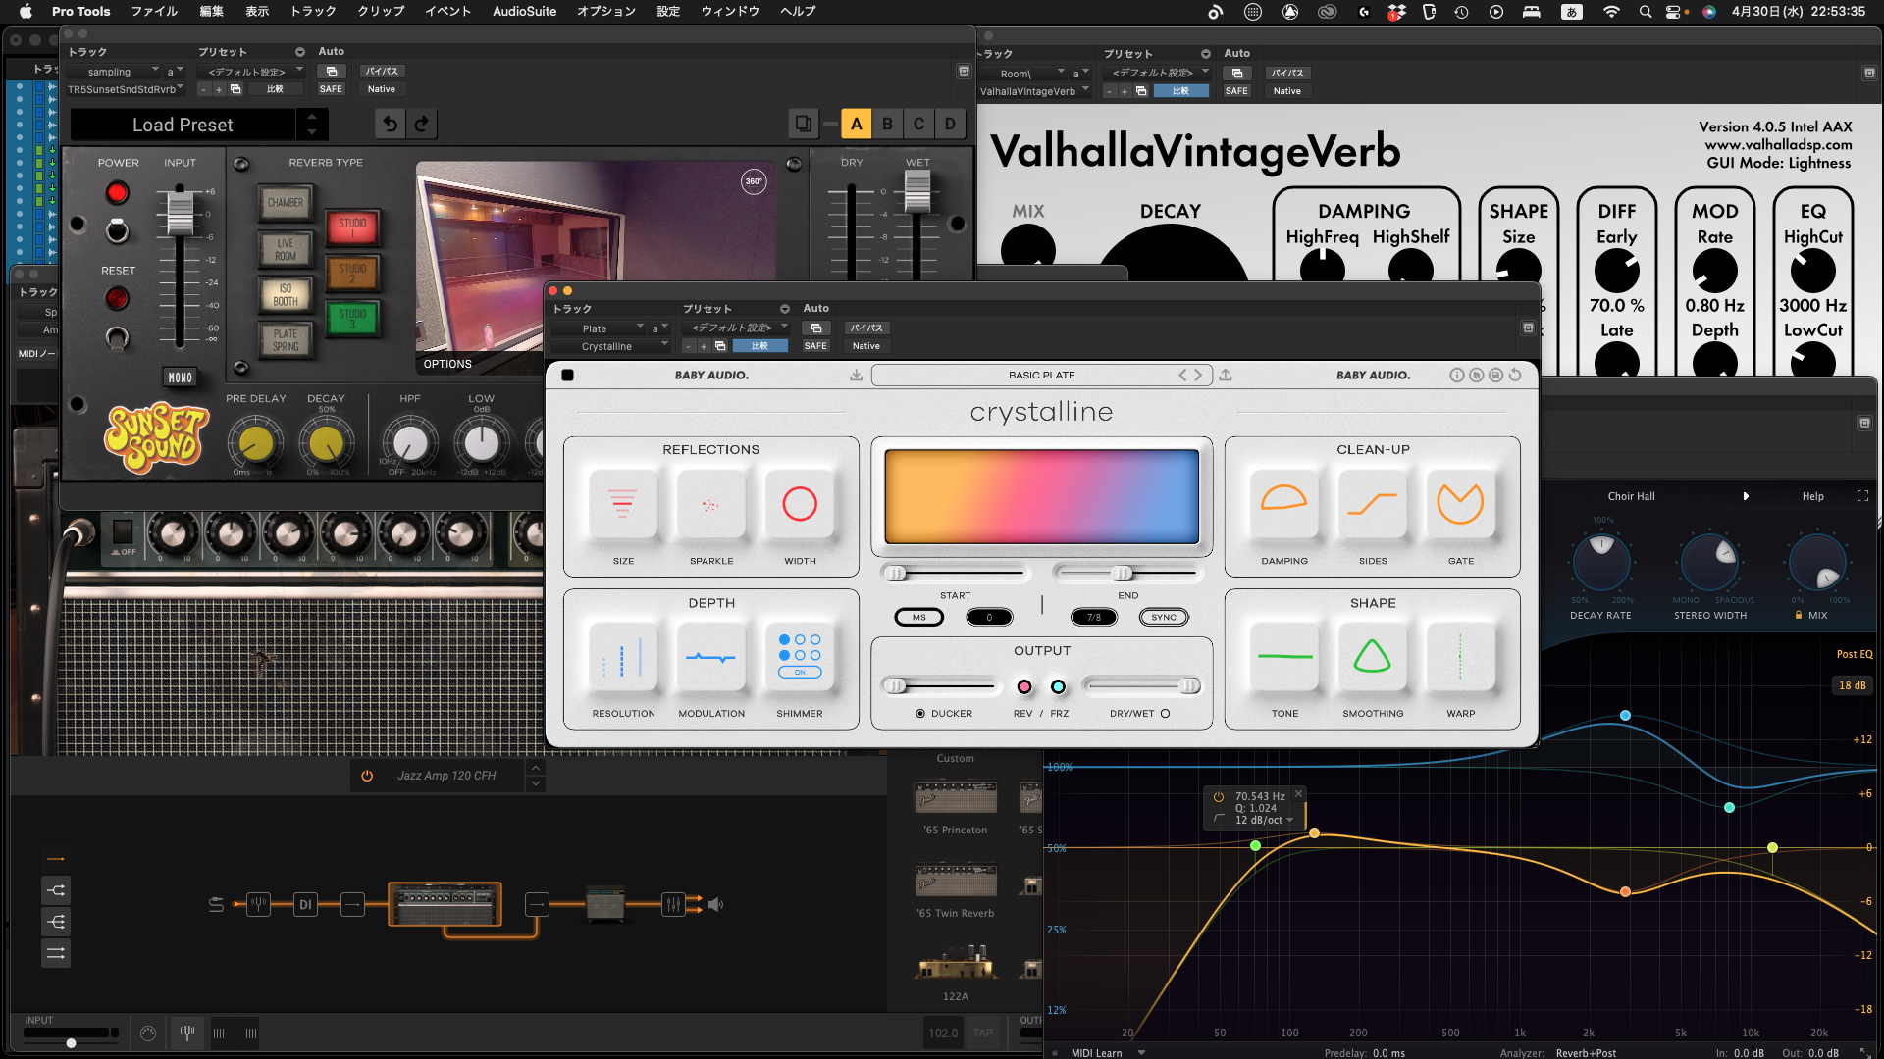1884x1059 pixels.
Task: Click the Crystalline GATE control pad
Action: point(1461,504)
